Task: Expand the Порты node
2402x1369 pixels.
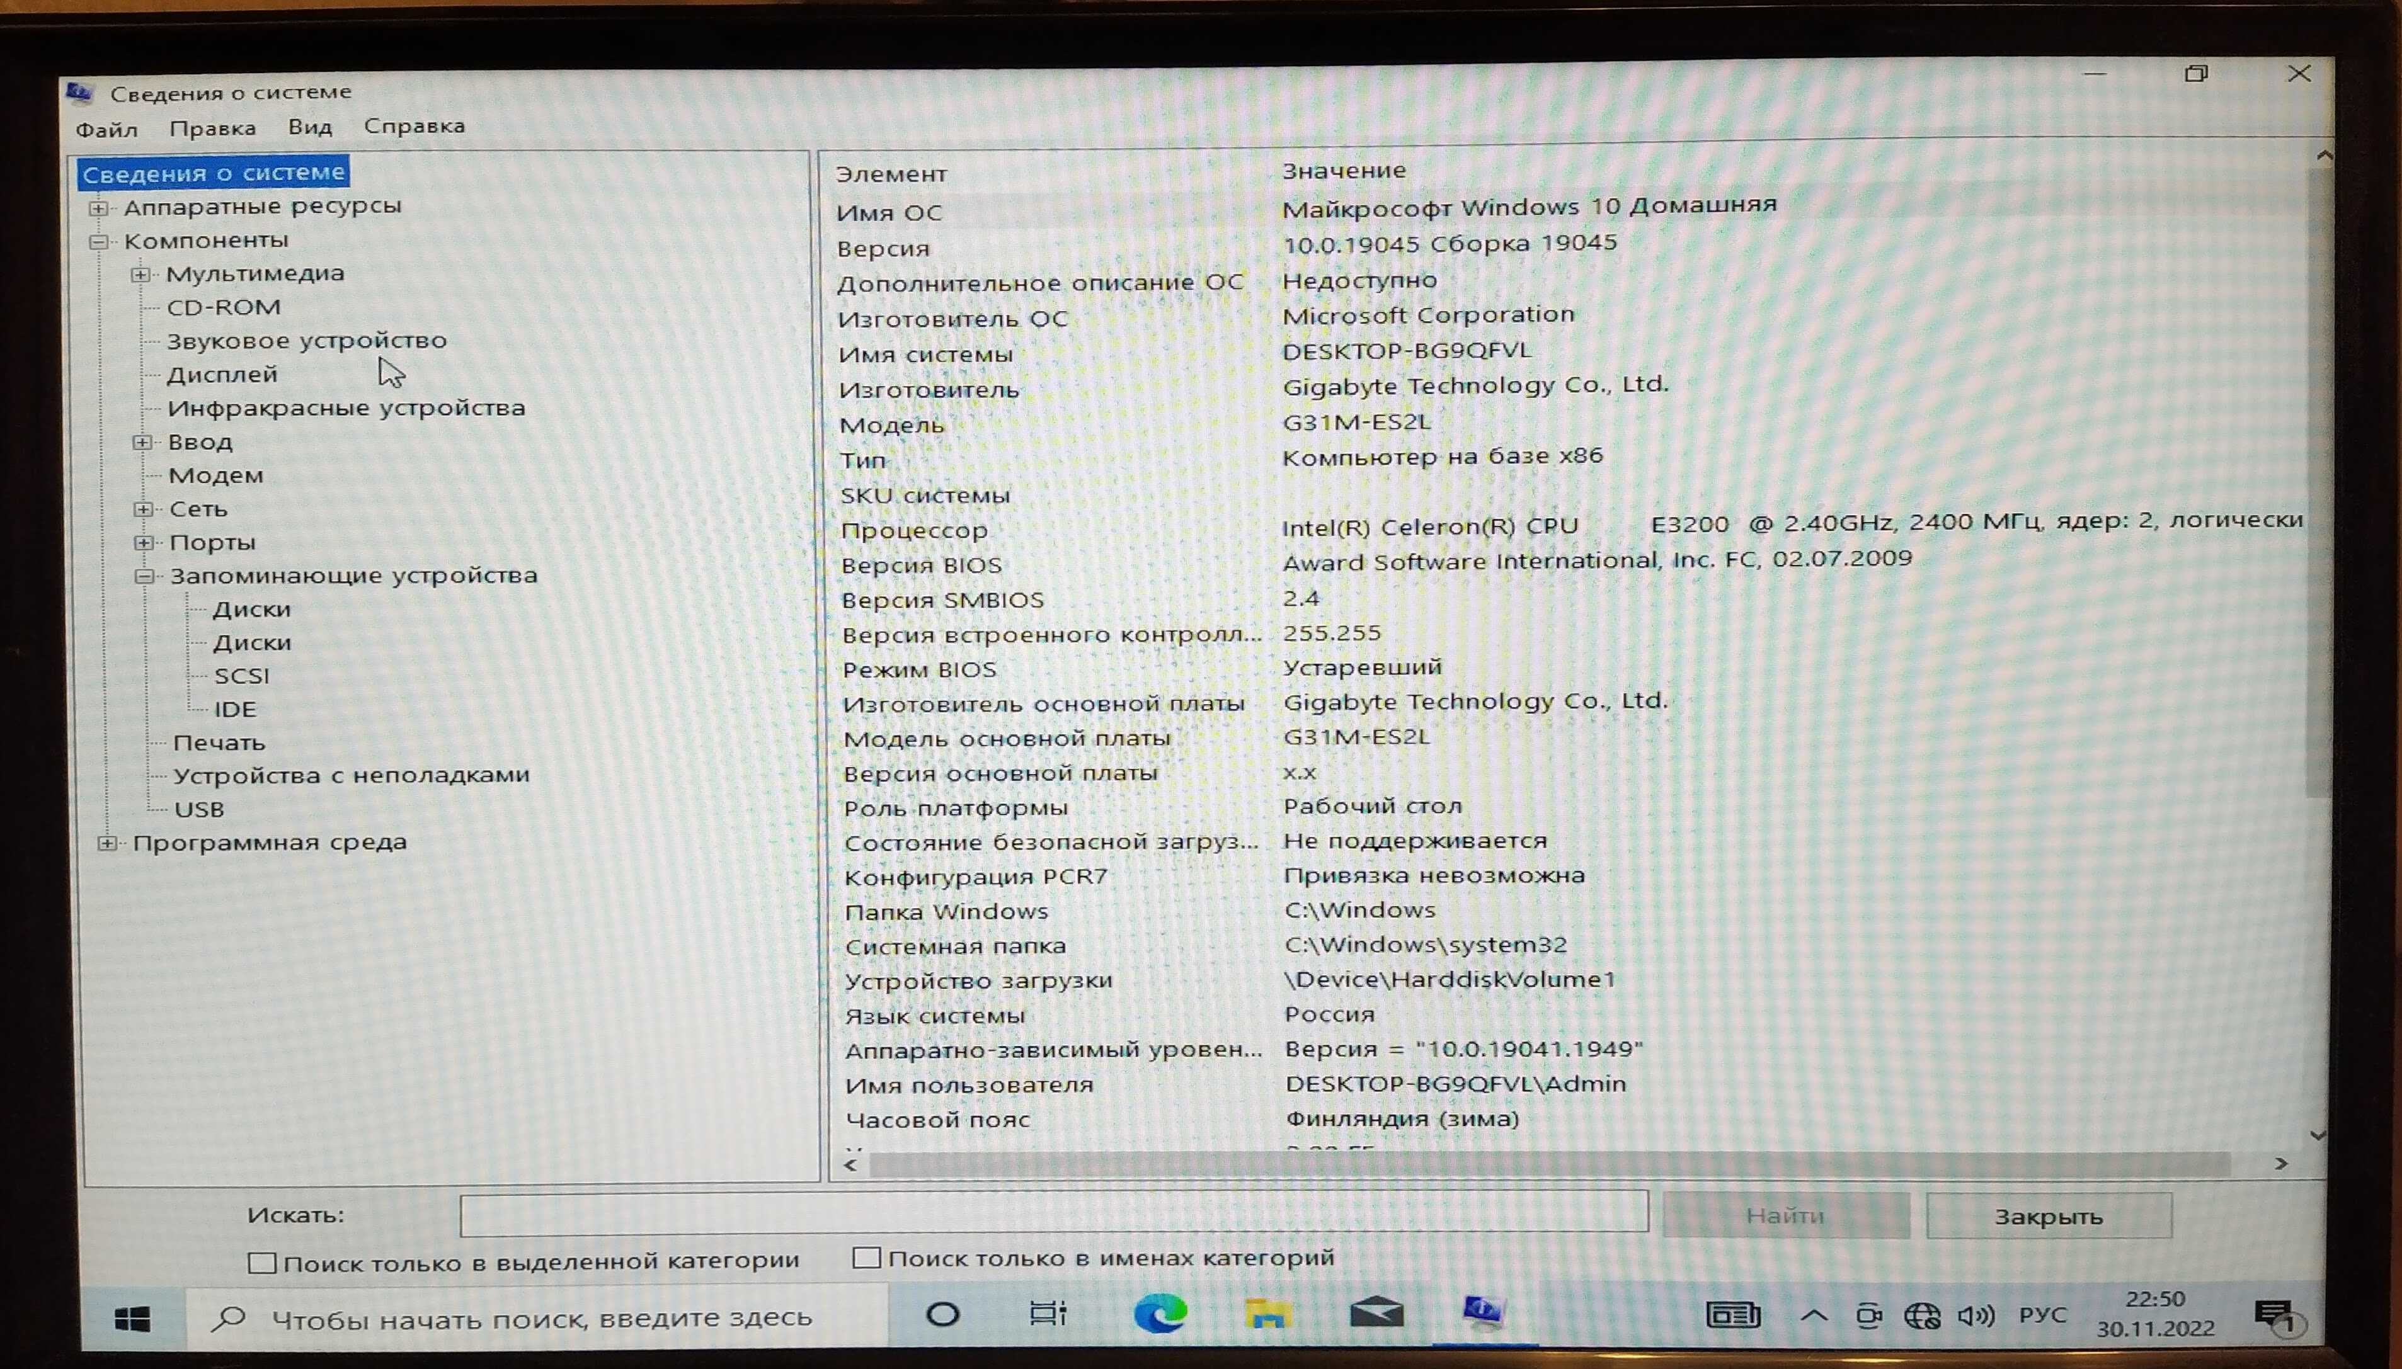Action: [x=144, y=543]
